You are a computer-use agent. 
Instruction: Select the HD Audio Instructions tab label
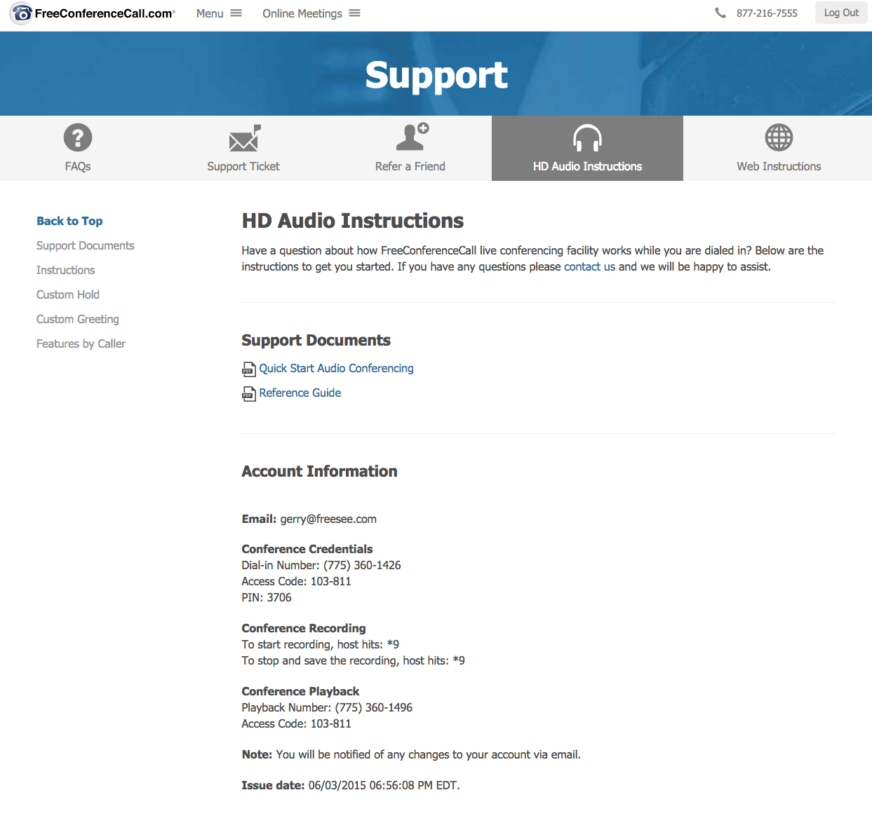tap(588, 166)
